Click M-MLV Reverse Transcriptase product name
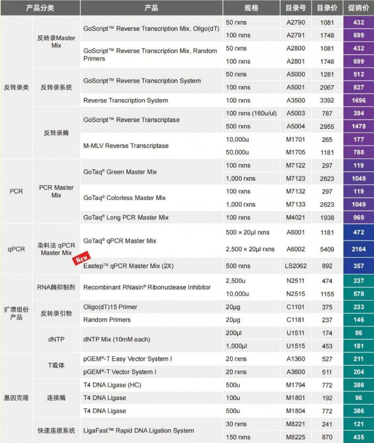 coord(126,146)
